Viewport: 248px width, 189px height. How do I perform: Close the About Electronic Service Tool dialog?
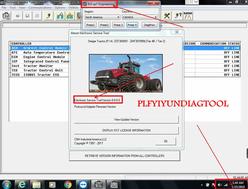pyautogui.click(x=177, y=32)
